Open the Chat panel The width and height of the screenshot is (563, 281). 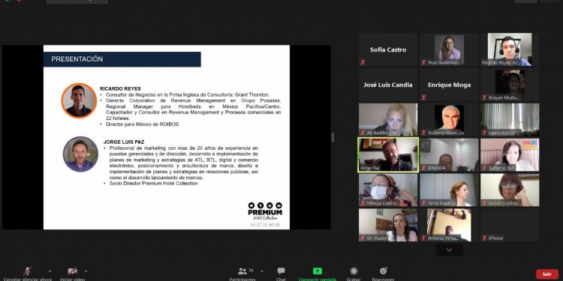(281, 274)
